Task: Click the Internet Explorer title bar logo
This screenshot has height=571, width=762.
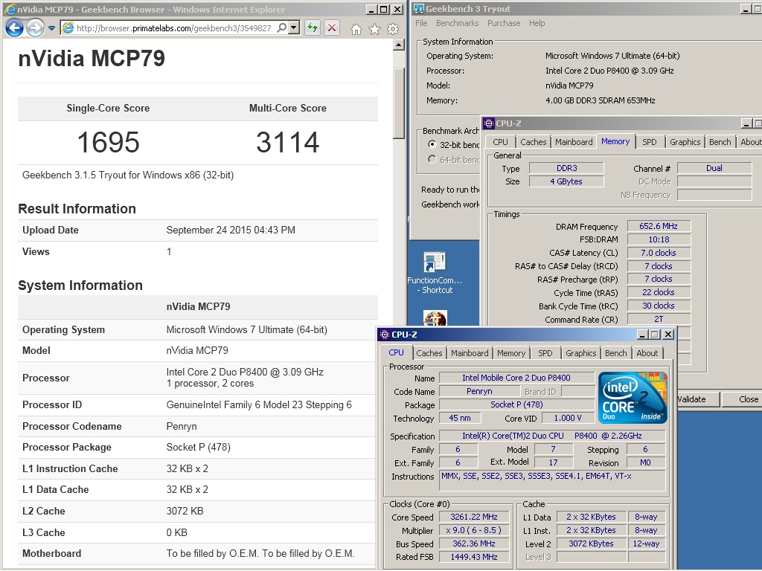Action: click(10, 10)
